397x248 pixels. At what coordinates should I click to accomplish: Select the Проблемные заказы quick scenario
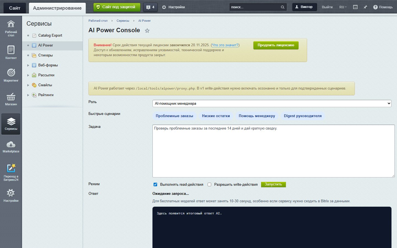(x=175, y=116)
